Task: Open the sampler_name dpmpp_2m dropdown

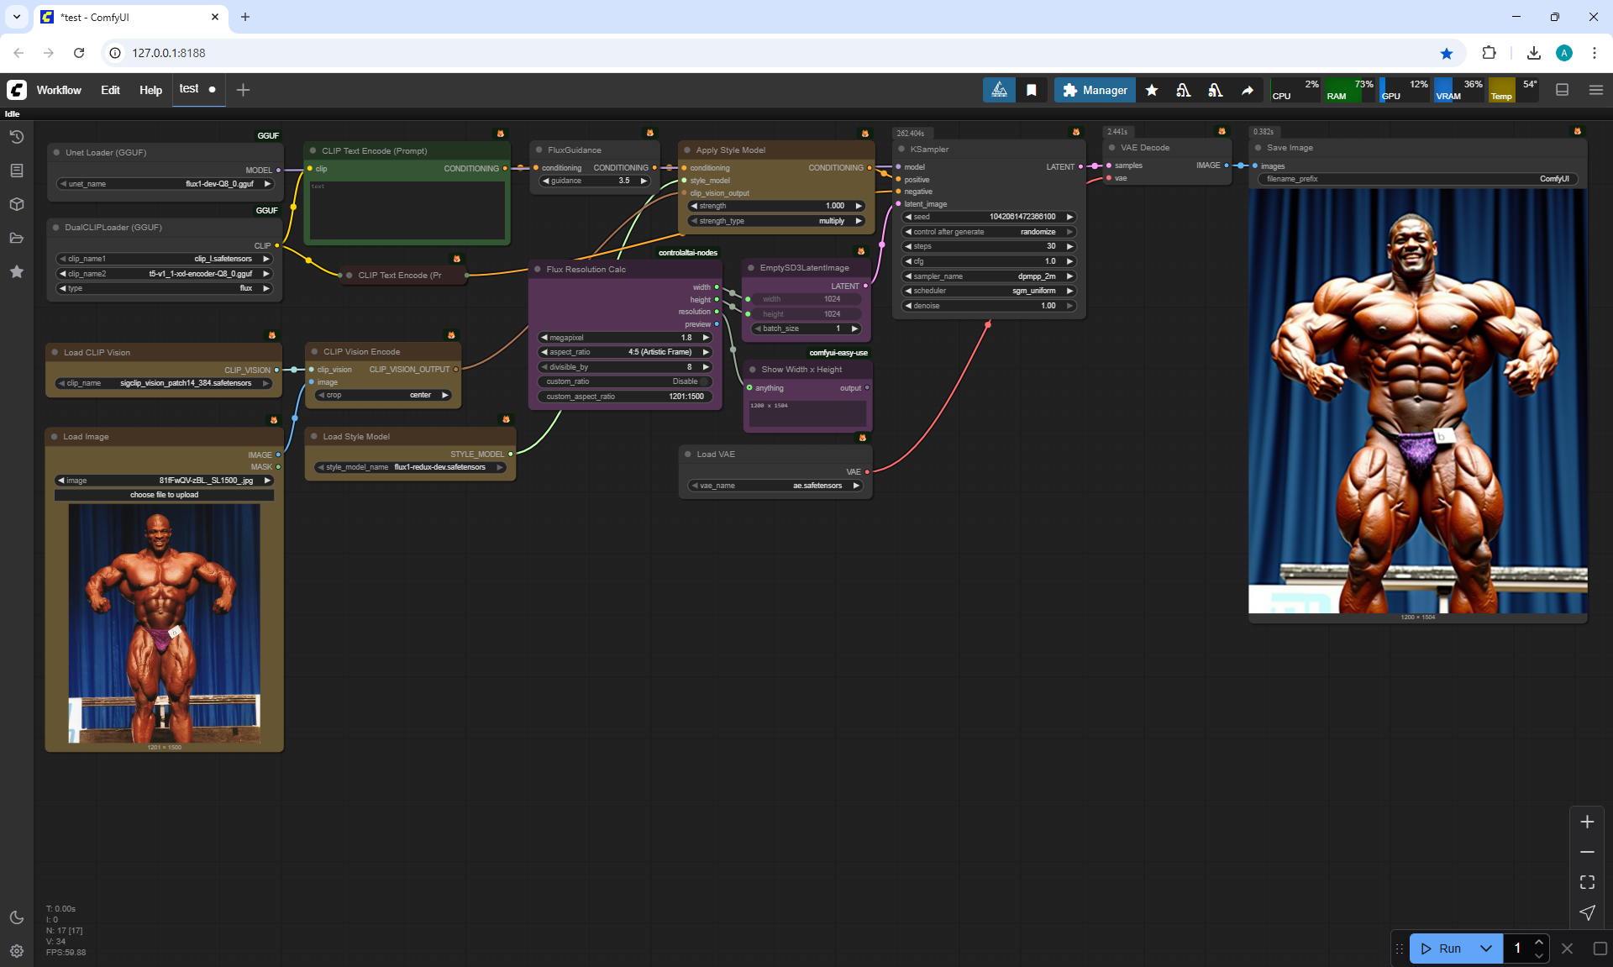Action: 989,276
